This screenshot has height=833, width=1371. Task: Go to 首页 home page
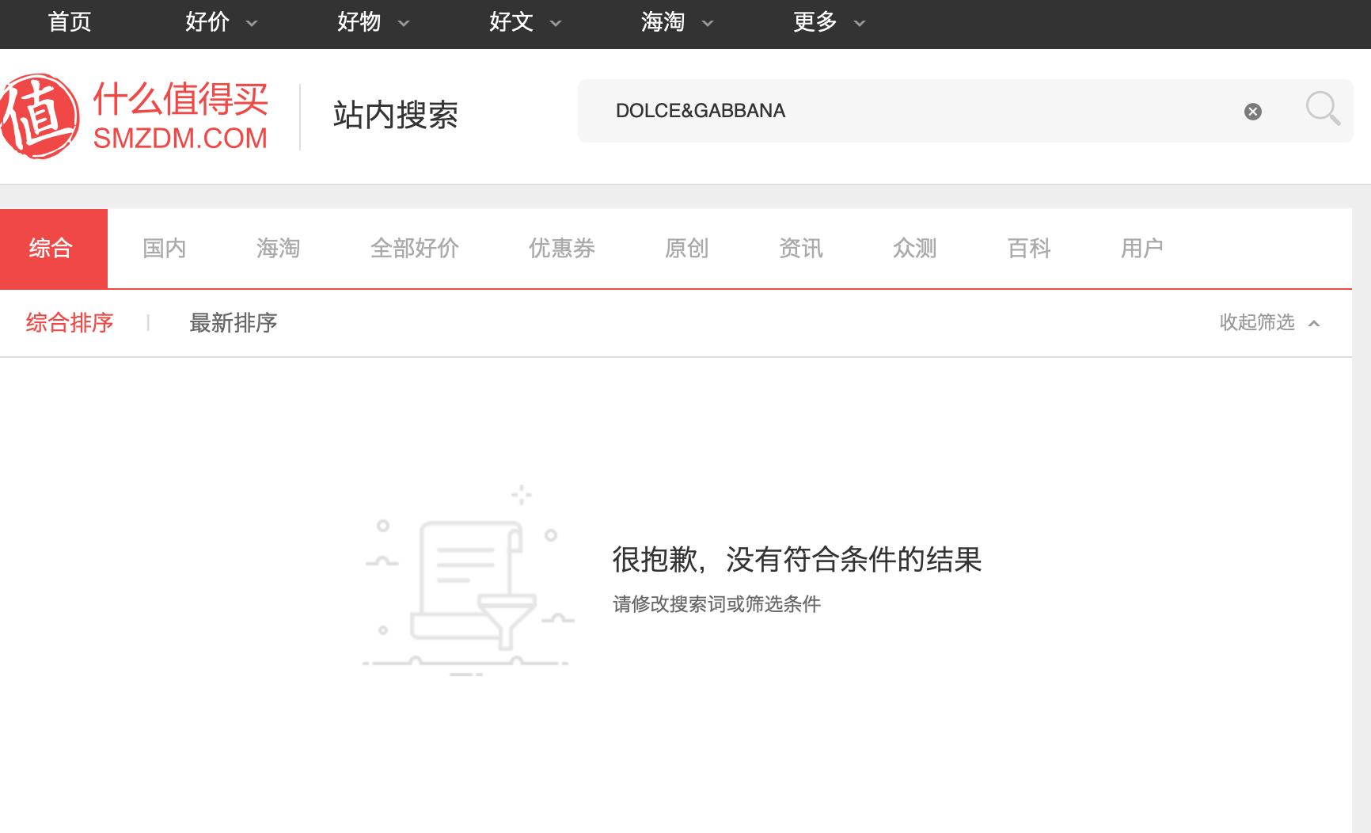70,22
